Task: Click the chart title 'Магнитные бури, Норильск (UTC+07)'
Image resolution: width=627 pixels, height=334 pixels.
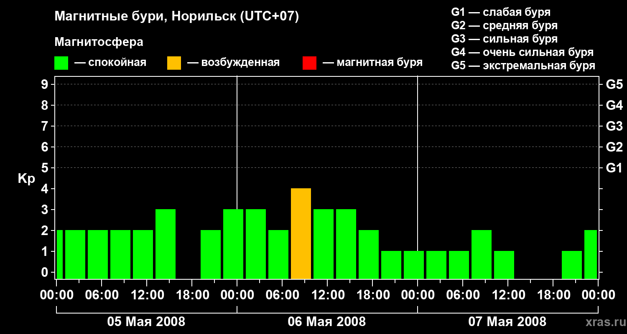Action: (177, 17)
